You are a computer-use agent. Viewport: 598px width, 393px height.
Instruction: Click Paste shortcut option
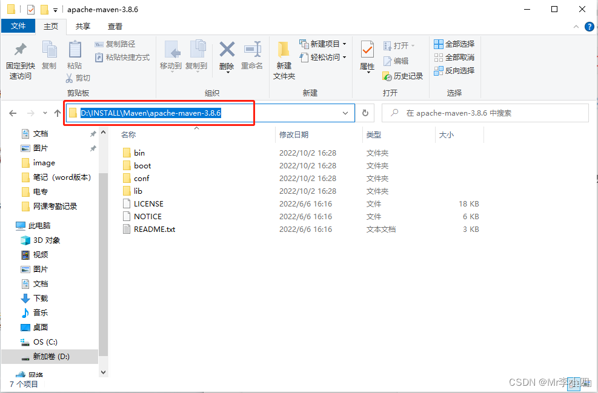(122, 57)
